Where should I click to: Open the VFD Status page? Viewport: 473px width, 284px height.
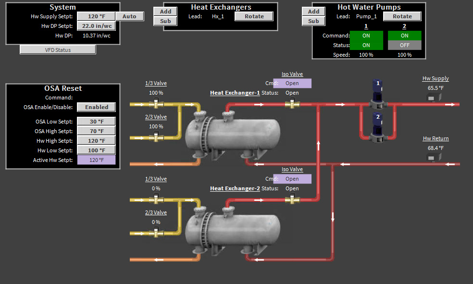coord(58,49)
